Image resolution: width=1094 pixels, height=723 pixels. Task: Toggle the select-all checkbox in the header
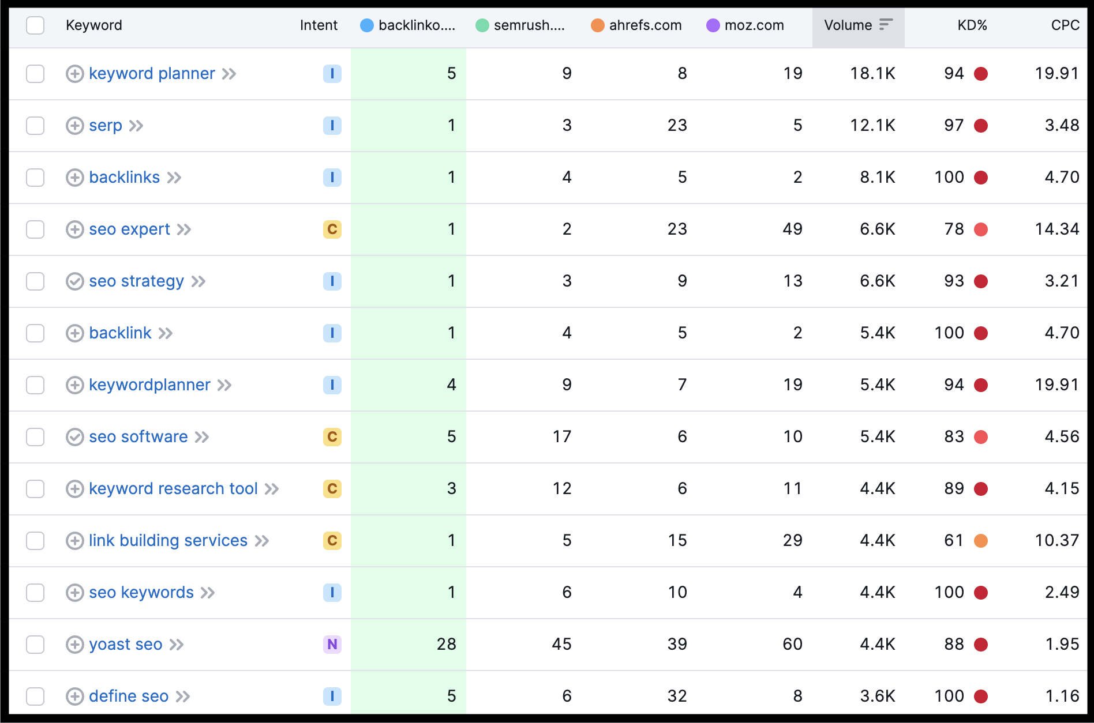click(35, 25)
